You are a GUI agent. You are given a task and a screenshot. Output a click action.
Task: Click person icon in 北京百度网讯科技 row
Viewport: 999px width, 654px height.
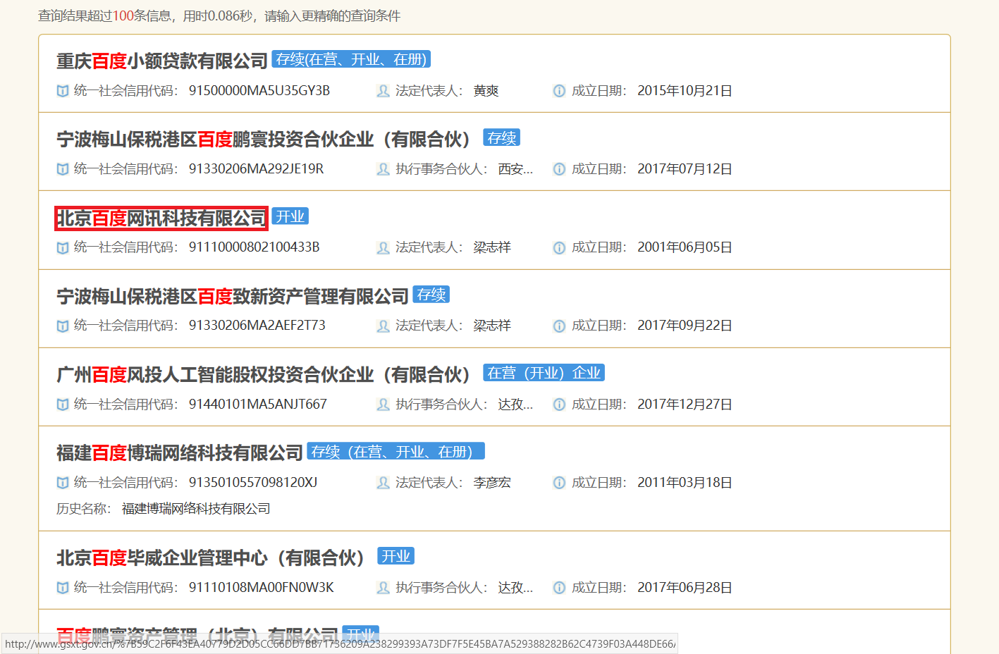[383, 247]
